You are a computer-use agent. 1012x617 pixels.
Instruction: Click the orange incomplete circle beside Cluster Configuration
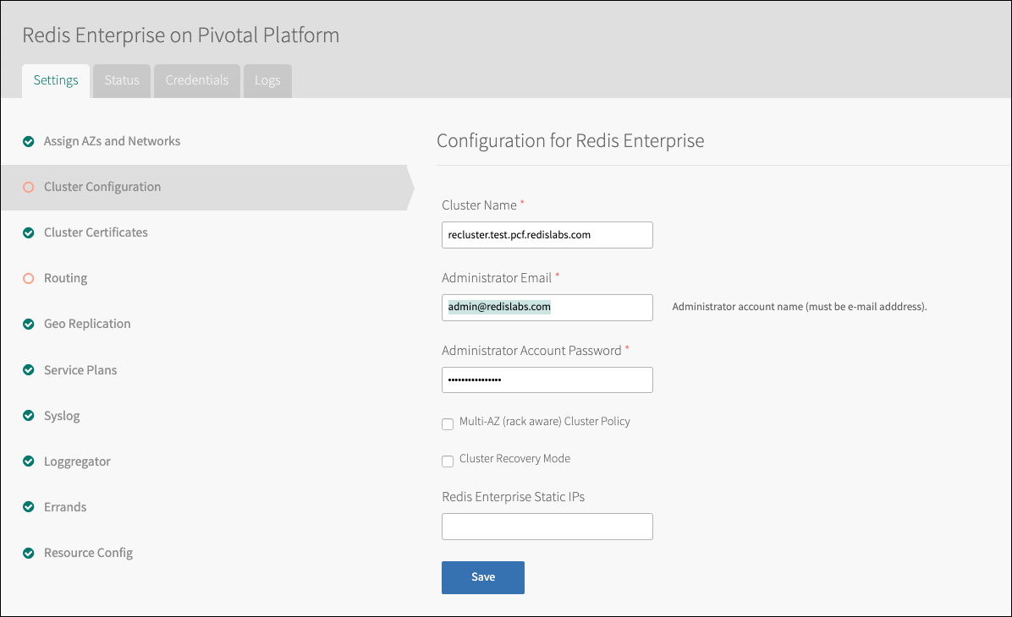(x=29, y=187)
